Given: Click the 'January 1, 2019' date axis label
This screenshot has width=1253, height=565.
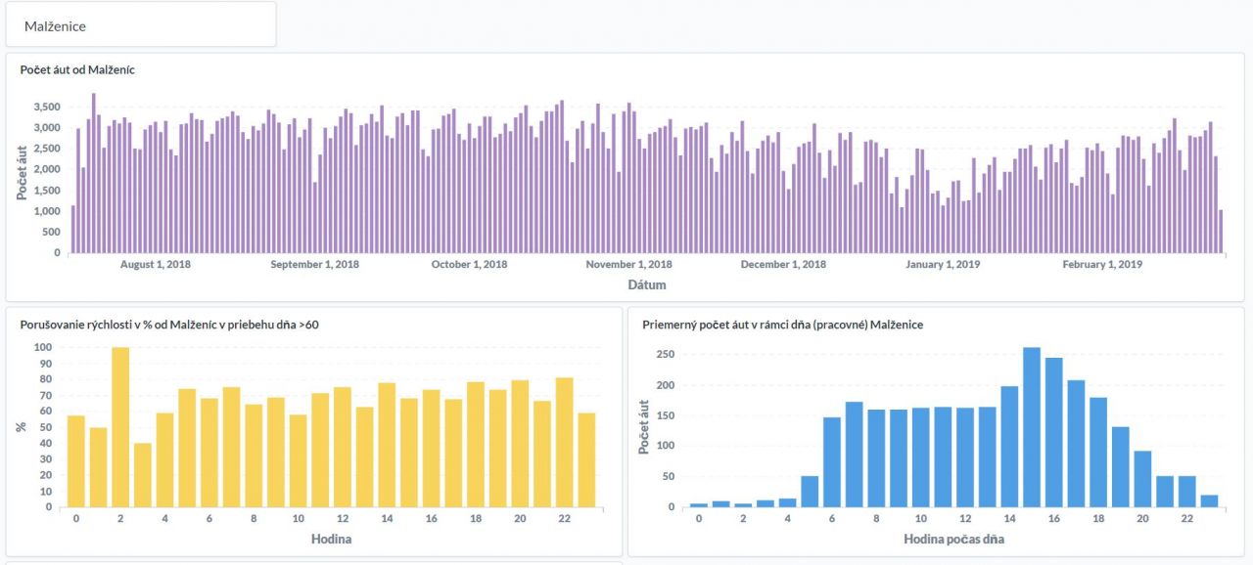Looking at the screenshot, I should pos(942,265).
